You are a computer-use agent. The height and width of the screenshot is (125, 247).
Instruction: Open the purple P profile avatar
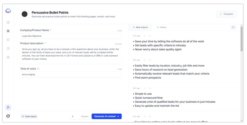[8, 107]
